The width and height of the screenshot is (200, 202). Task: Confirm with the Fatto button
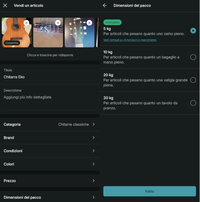click(150, 191)
